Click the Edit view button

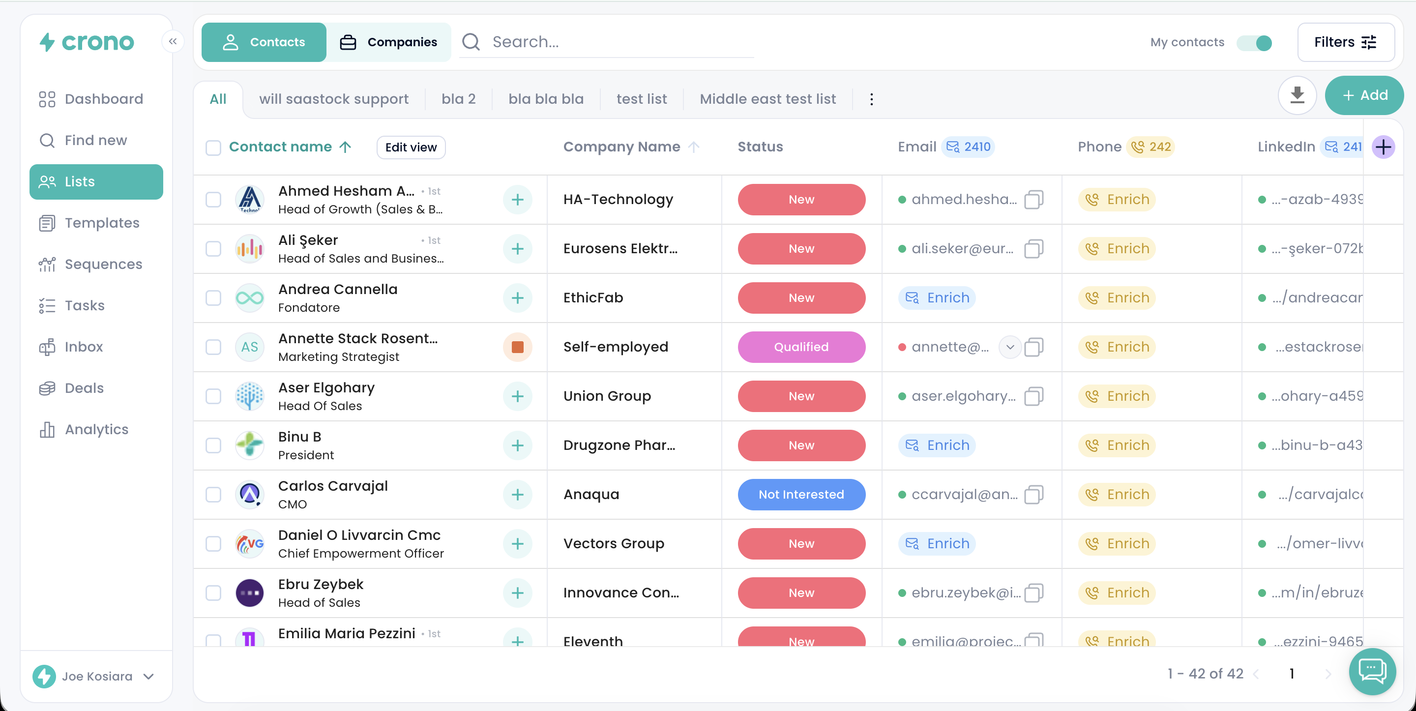411,148
